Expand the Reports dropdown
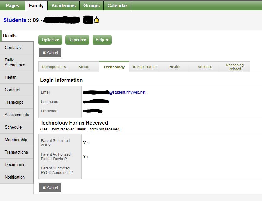 click(77, 40)
